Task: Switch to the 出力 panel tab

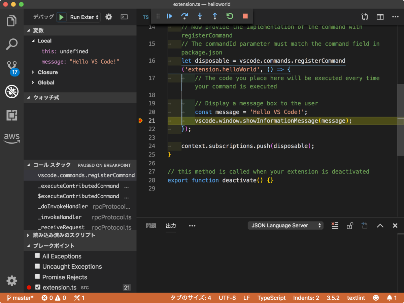Action: click(x=171, y=226)
